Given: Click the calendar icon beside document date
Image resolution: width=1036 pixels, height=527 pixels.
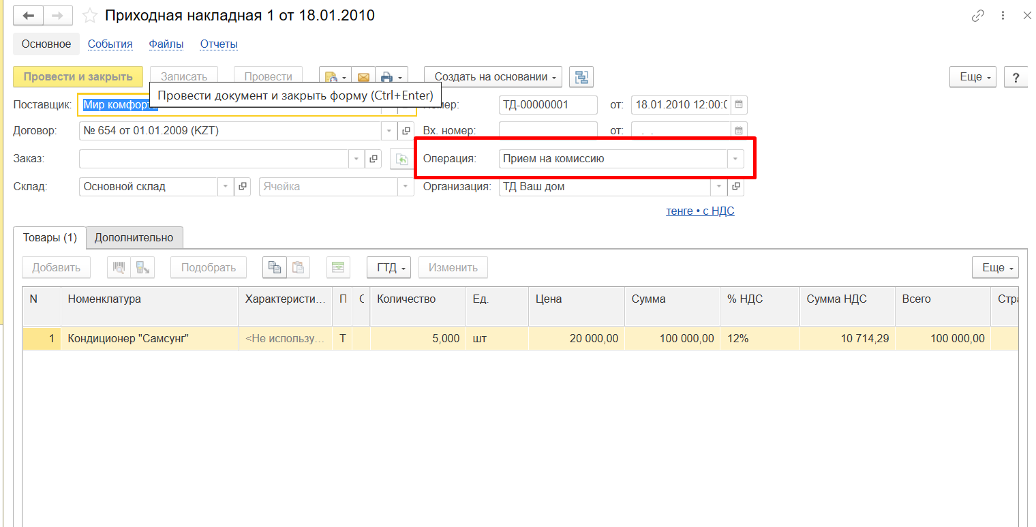Looking at the screenshot, I should 739,105.
